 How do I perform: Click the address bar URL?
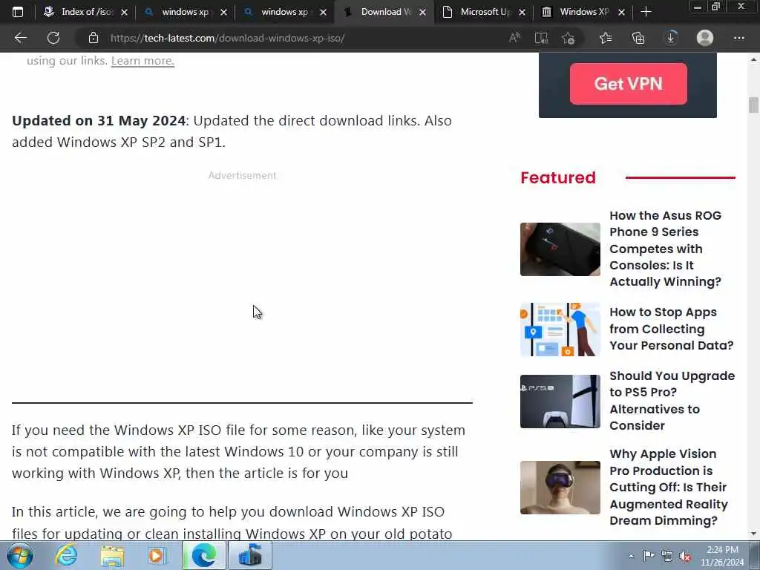click(x=227, y=38)
